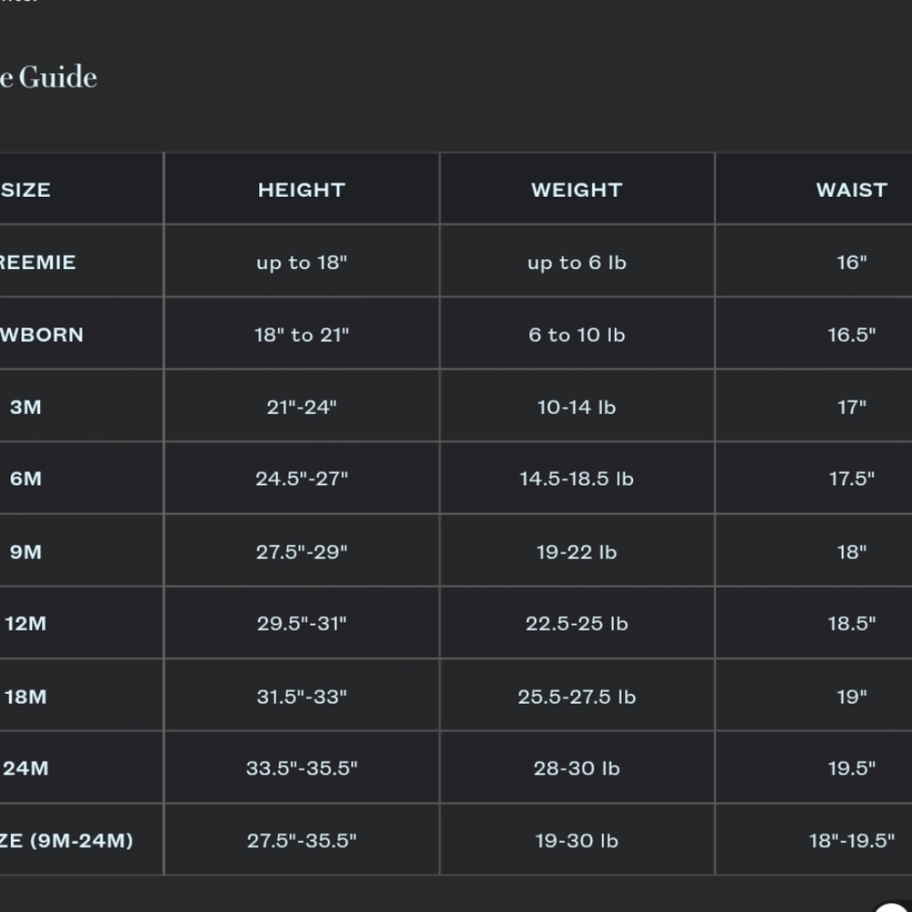This screenshot has width=912, height=912.
Task: Click the 3M size row label
Action: (26, 407)
